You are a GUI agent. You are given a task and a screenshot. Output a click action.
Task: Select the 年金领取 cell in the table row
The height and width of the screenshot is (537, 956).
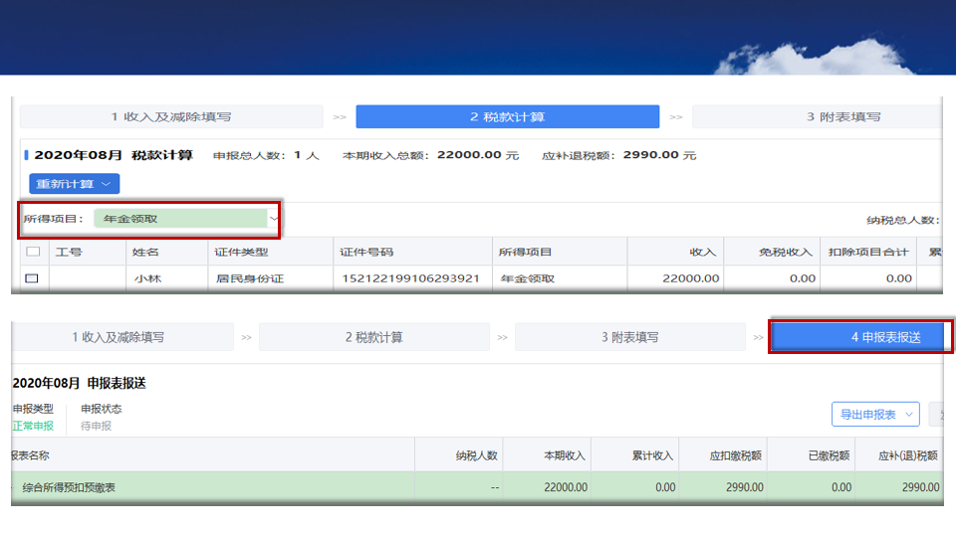coord(528,278)
